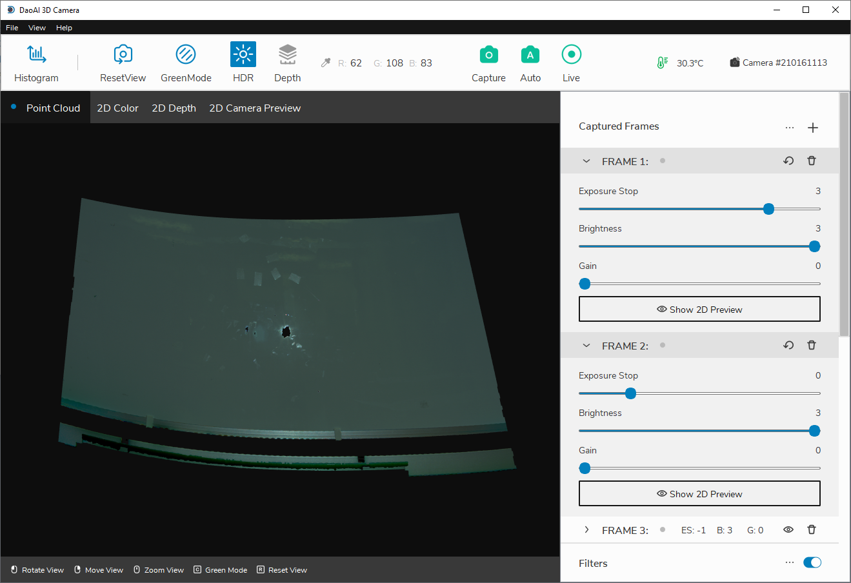Open the Depth settings icon

[287, 55]
